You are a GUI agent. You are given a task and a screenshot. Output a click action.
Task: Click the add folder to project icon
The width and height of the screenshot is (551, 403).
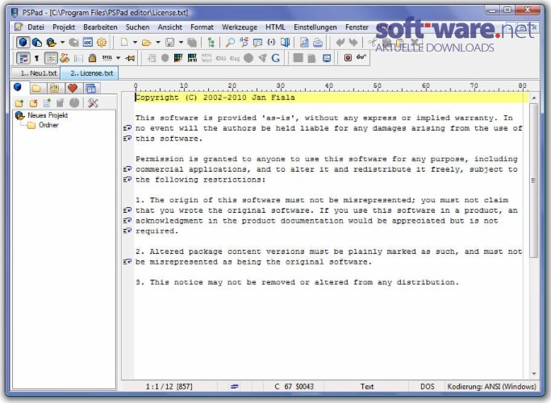click(x=19, y=103)
